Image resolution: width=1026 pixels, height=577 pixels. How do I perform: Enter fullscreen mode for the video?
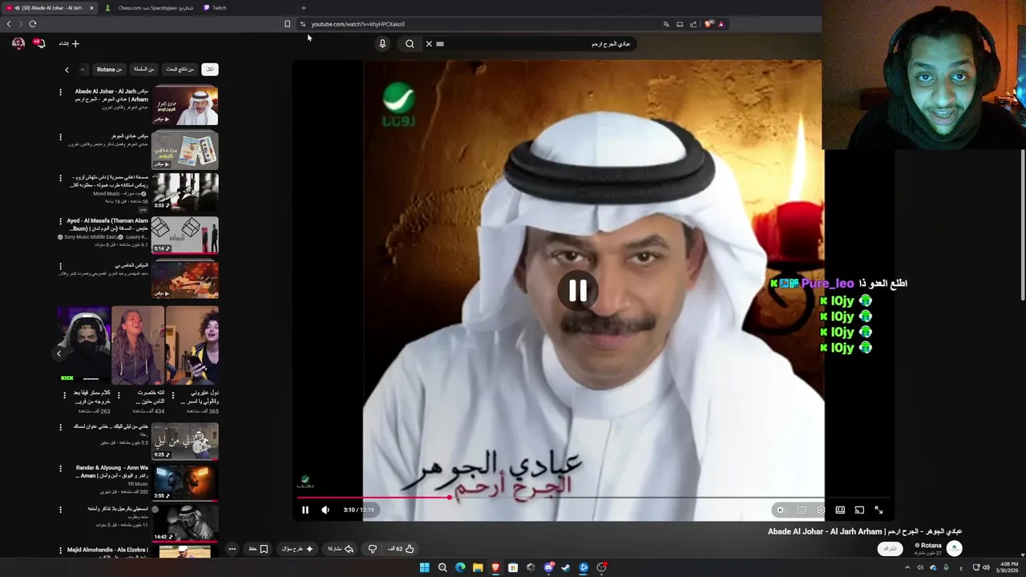click(x=879, y=510)
